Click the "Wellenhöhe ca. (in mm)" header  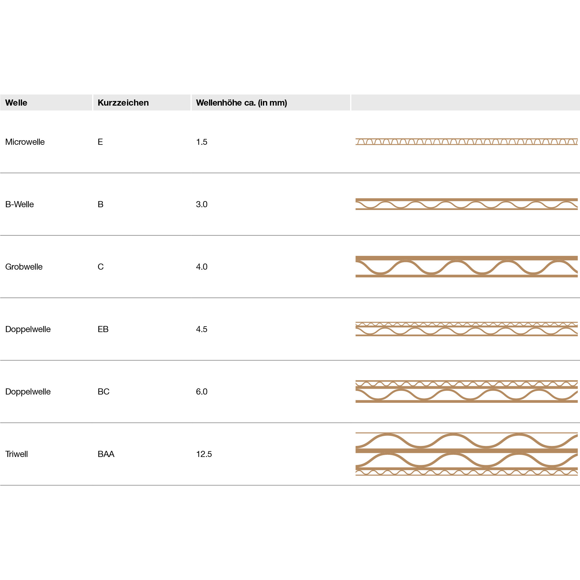(241, 103)
